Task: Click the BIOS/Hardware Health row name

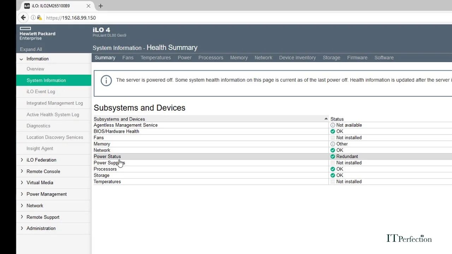Action: 116,131
